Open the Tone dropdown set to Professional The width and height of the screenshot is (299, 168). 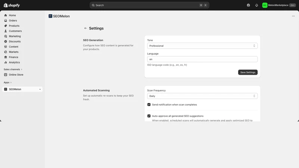(202, 46)
